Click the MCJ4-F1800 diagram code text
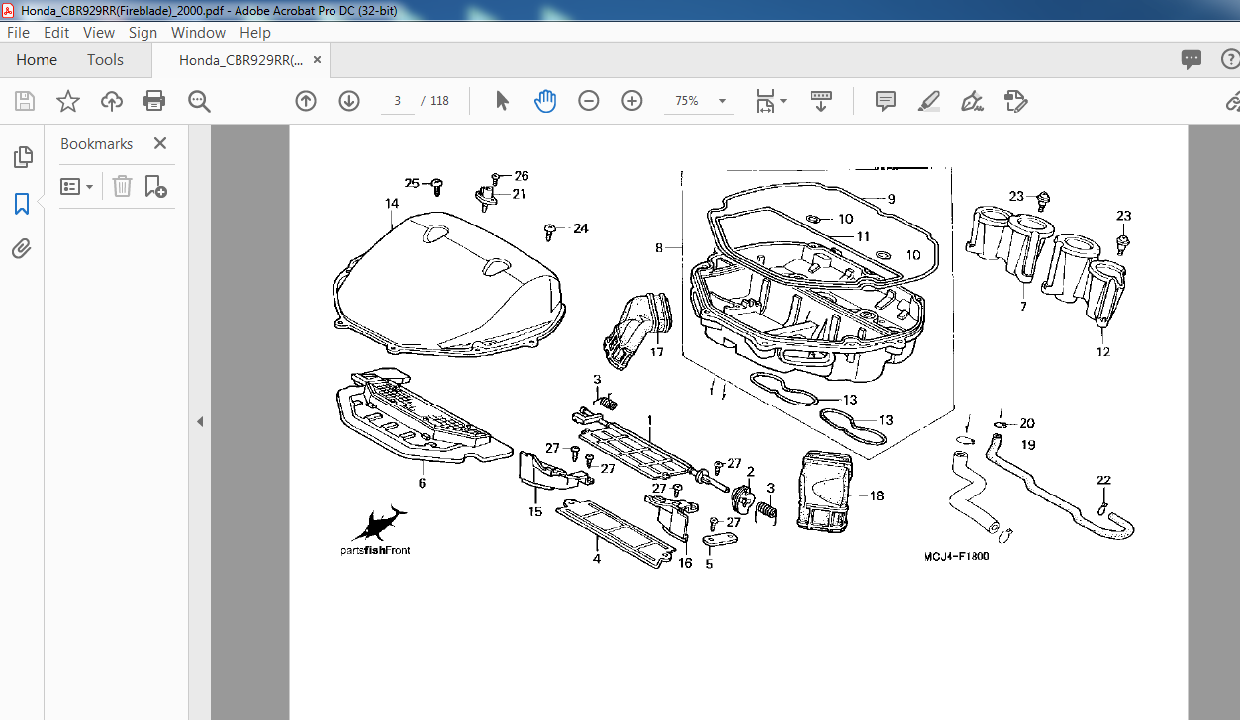 tap(957, 556)
